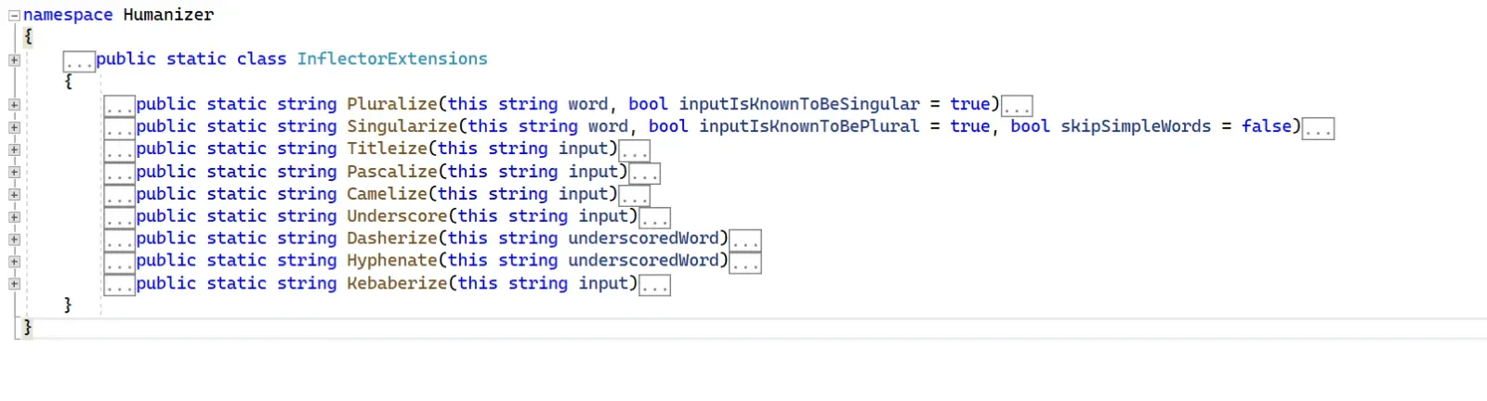Click the inputIsKnownToBePlural parameter
The width and height of the screenshot is (1487, 401).
click(x=809, y=126)
